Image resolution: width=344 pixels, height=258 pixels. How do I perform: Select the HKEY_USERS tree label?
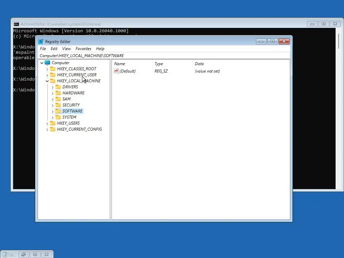point(68,123)
